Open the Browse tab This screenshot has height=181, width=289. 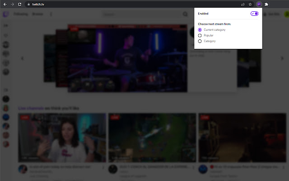coord(37,14)
